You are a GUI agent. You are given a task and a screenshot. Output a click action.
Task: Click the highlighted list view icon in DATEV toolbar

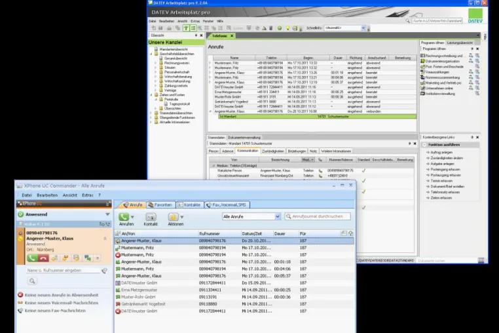tap(193, 28)
